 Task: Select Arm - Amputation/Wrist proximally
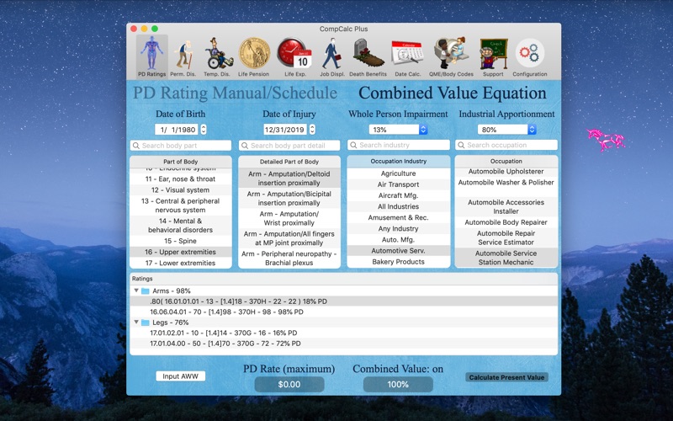coord(289,218)
